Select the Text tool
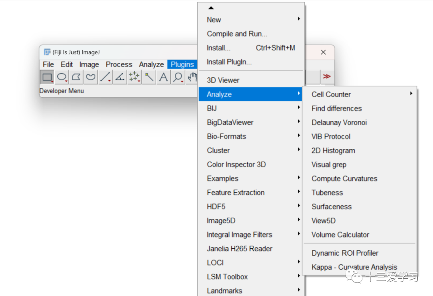Screen dimensions: 433x296 [x=164, y=77]
